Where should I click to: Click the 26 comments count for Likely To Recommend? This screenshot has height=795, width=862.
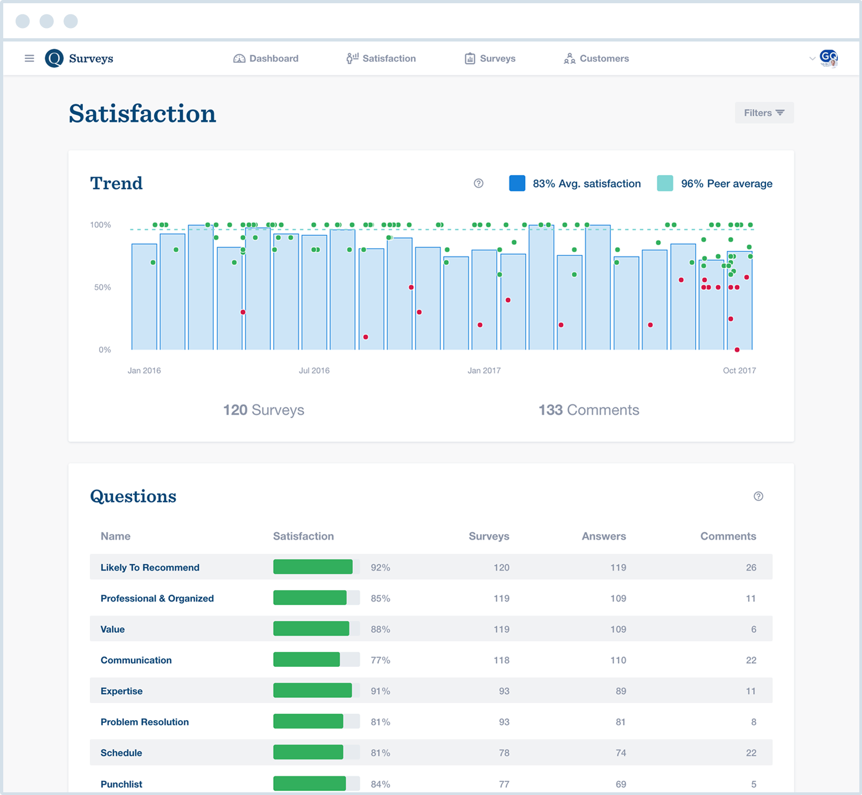coord(751,568)
